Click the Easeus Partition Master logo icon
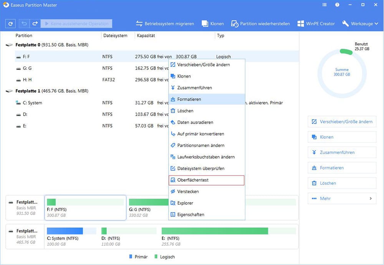 (x=6, y=5)
